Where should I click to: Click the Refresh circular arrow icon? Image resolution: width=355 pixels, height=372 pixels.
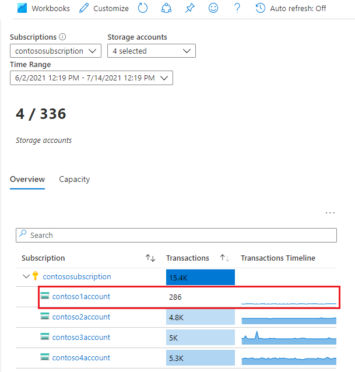point(143,9)
